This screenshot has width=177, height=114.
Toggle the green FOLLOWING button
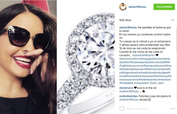pyautogui.click(x=164, y=7)
